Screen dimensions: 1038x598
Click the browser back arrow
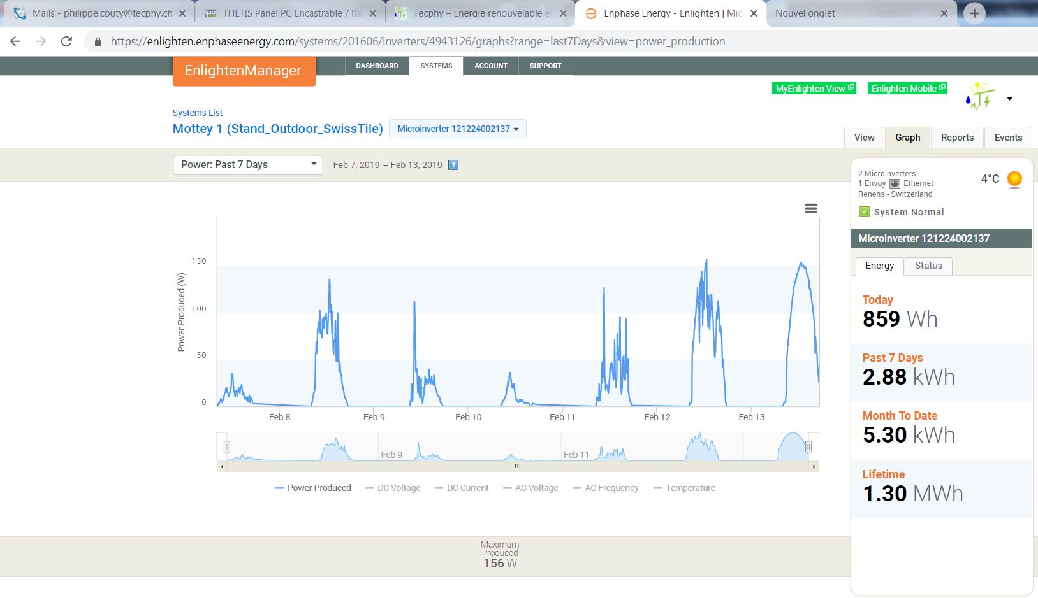[15, 41]
